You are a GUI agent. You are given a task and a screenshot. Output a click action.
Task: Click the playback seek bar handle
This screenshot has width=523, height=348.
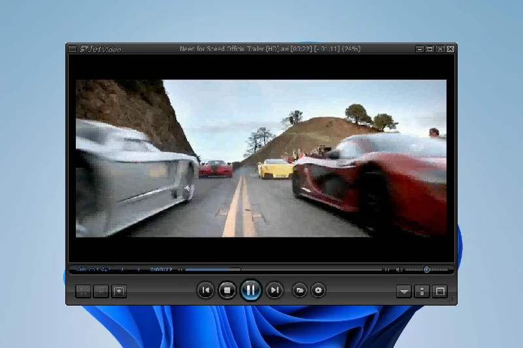(x=235, y=270)
